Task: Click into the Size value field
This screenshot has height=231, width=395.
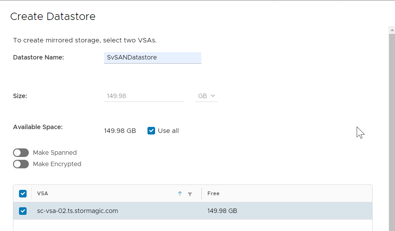Action: [x=144, y=96]
